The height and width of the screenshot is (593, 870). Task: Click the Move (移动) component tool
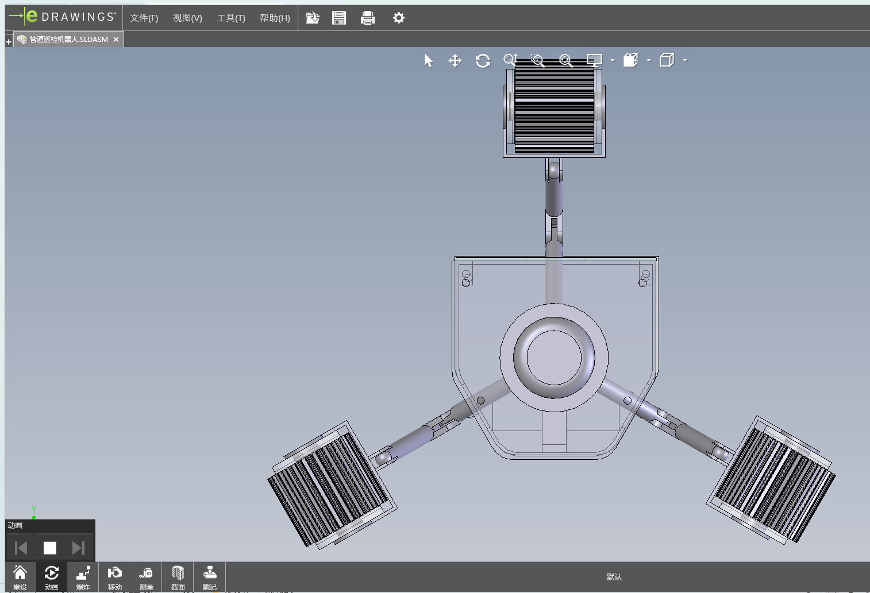point(114,577)
